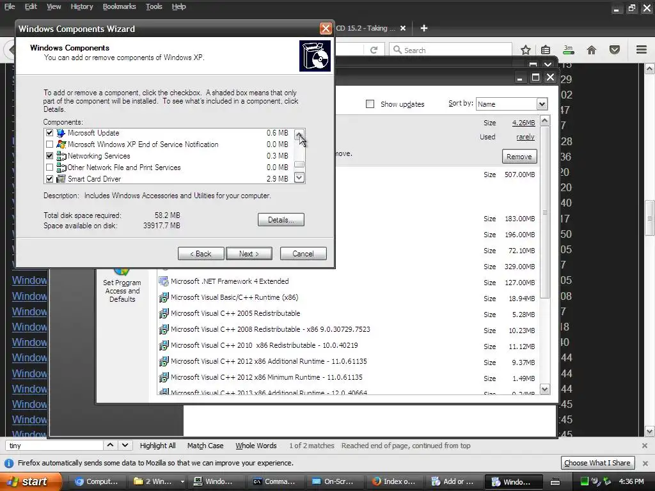
Task: Tick the Microsoft Update checkbox
Action: [50, 133]
